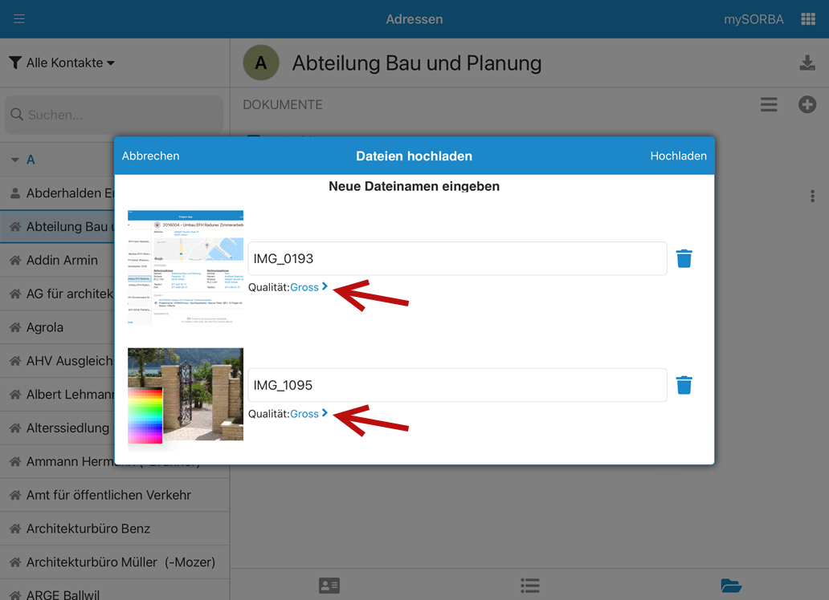Click the gate photo thumbnail
The width and height of the screenshot is (829, 600).
186,395
